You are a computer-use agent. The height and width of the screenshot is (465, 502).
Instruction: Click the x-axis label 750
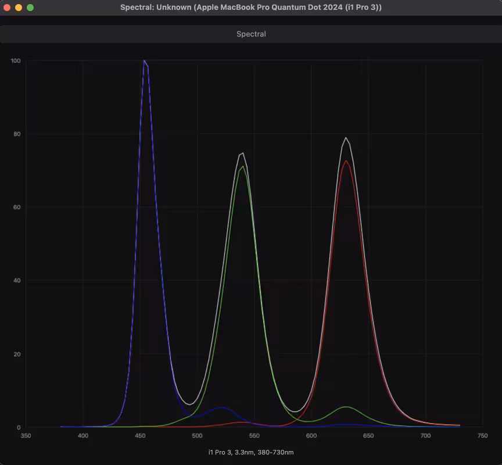[482, 435]
